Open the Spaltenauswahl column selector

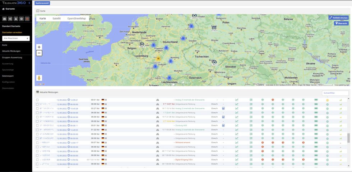(x=42, y=3)
